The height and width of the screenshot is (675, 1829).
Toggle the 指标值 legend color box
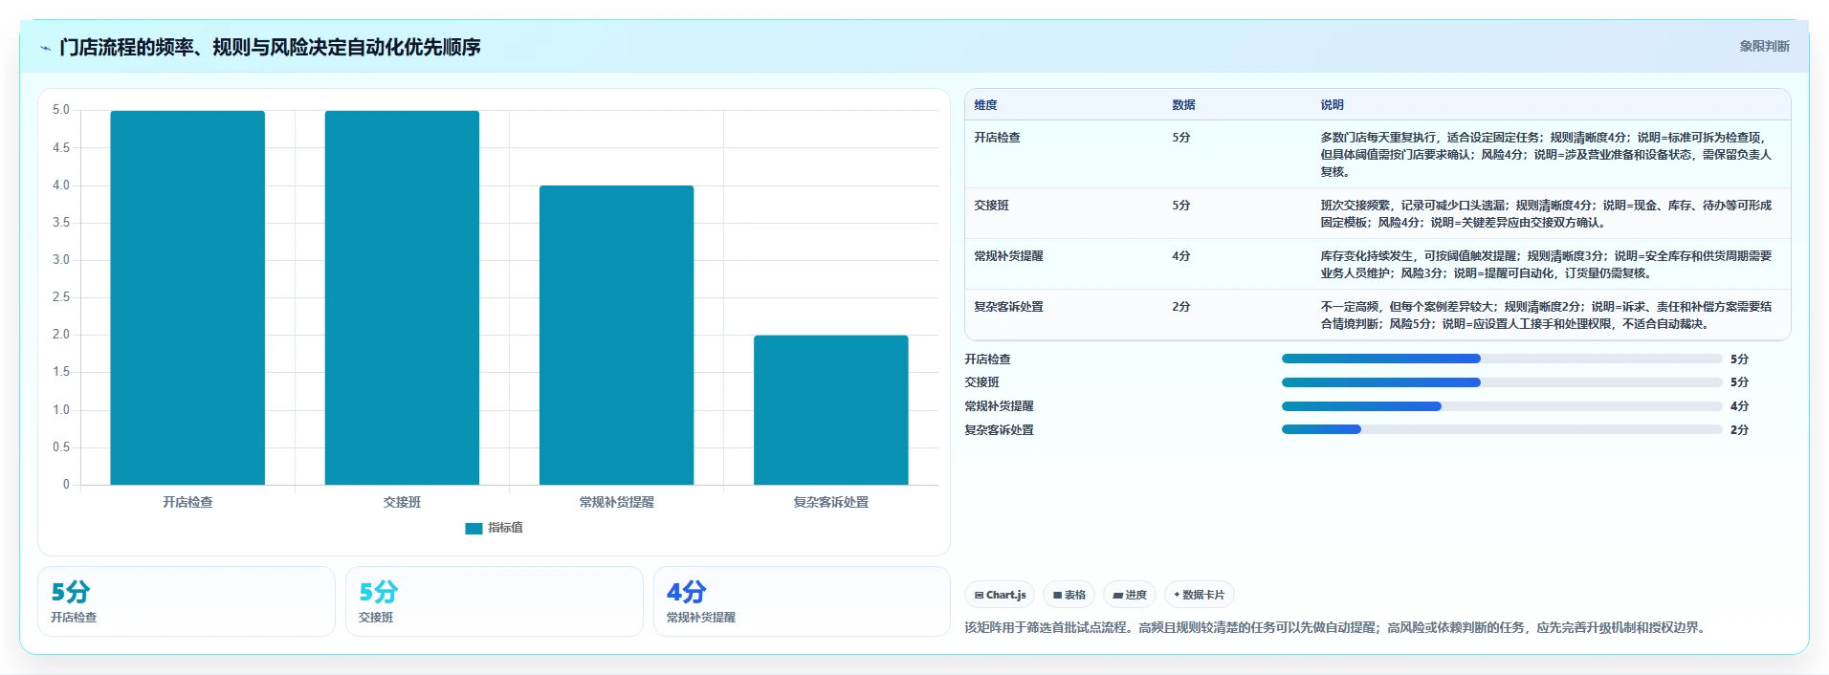pyautogui.click(x=474, y=528)
